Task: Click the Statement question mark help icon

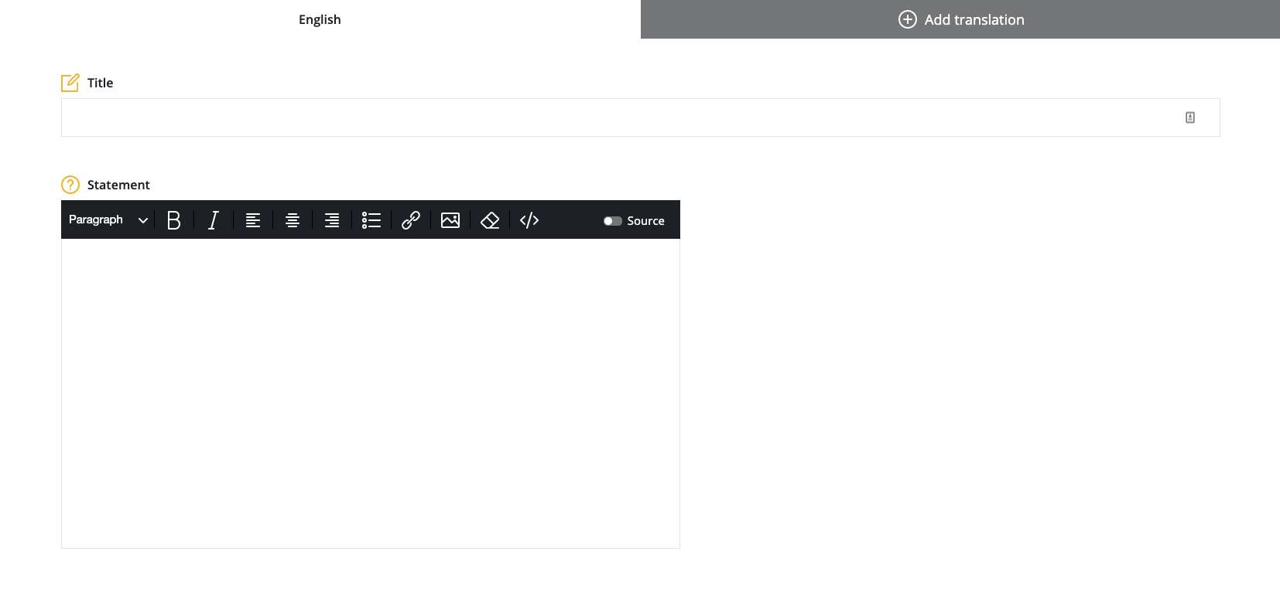Action: 70,185
